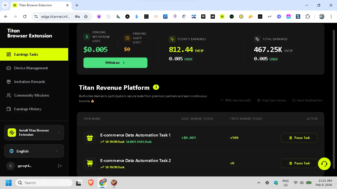
Task: Click today's earnings value 812.44
Action: coord(181,49)
